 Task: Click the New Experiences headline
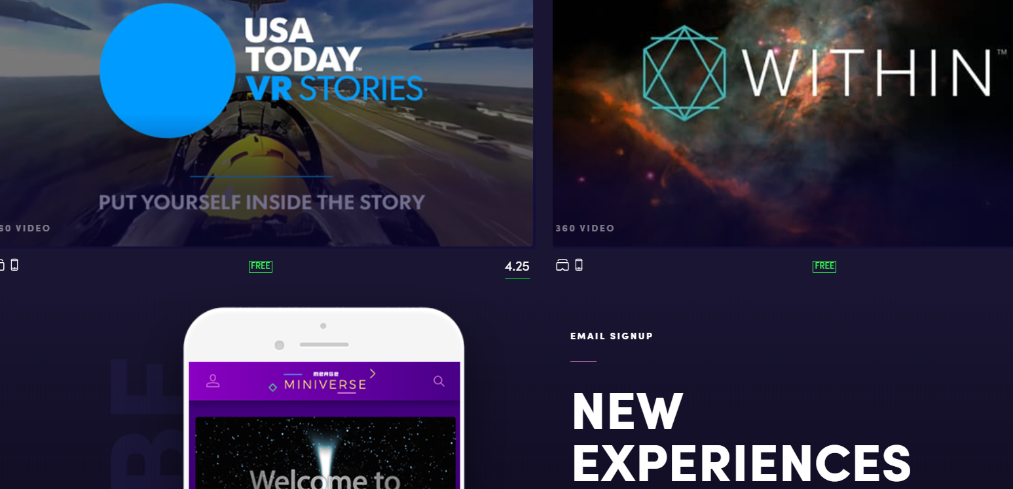741,437
